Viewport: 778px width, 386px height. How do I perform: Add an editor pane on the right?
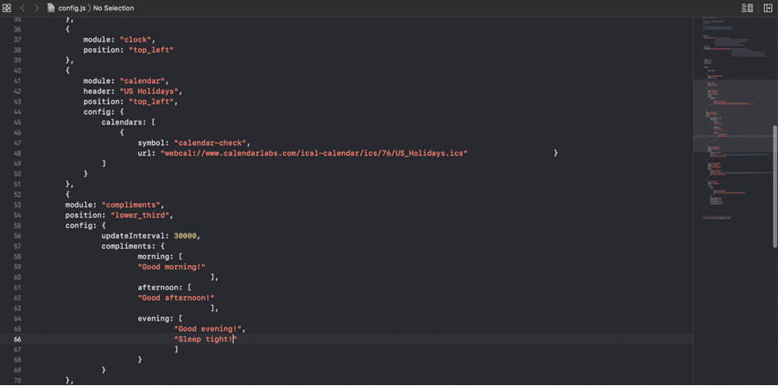[x=768, y=8]
